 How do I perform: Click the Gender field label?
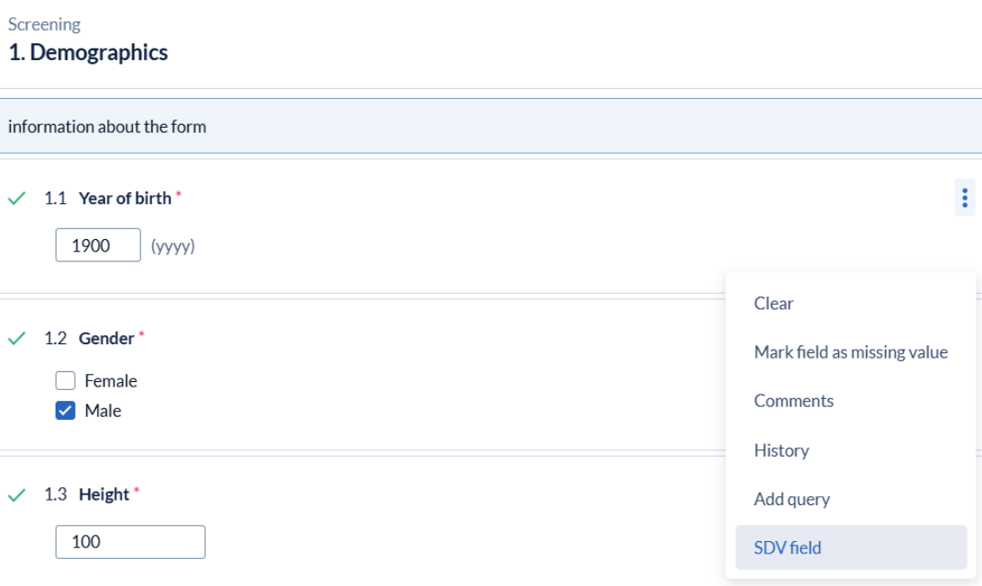coord(106,339)
